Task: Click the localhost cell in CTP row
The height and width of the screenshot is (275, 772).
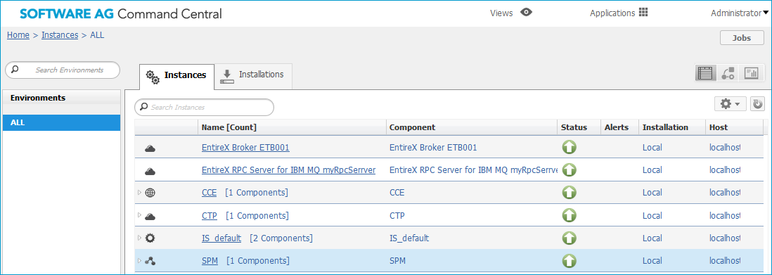Action: (x=725, y=215)
